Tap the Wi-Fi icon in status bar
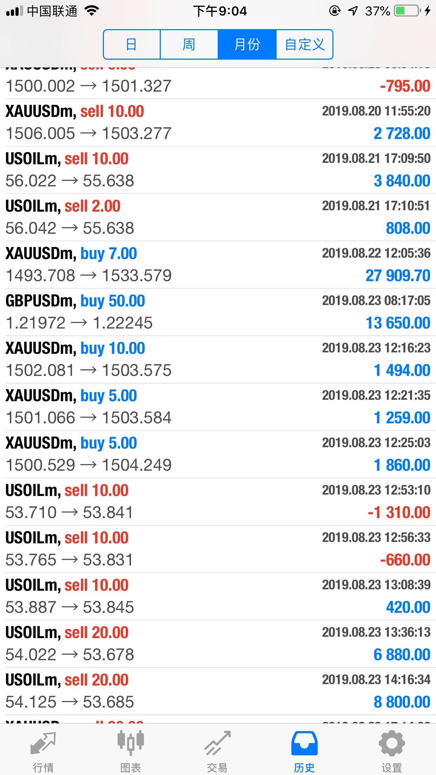This screenshot has height=775, width=436. pyautogui.click(x=92, y=11)
